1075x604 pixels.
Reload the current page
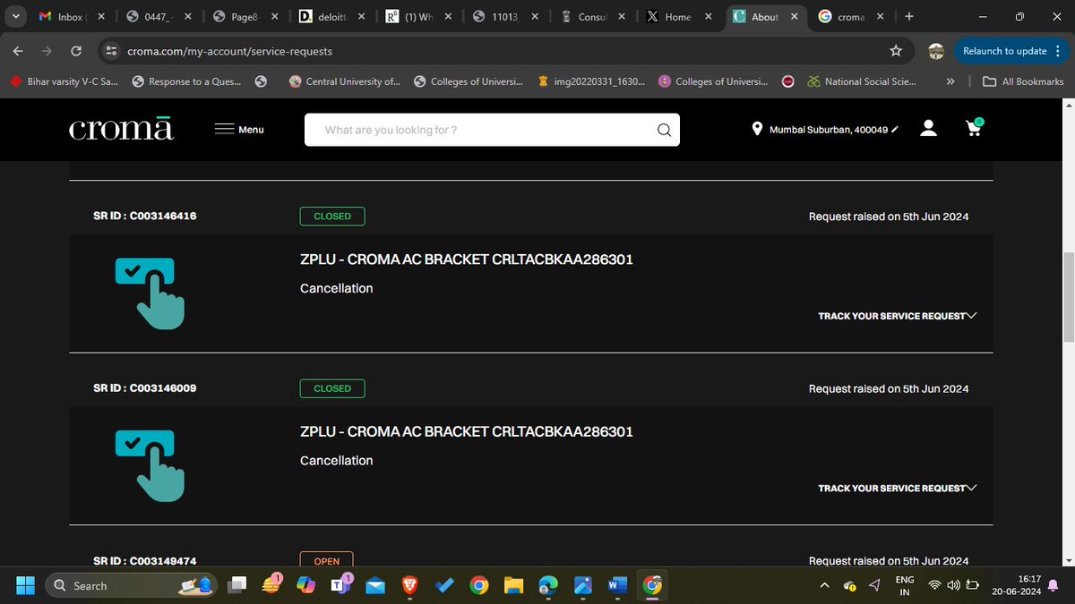76,51
